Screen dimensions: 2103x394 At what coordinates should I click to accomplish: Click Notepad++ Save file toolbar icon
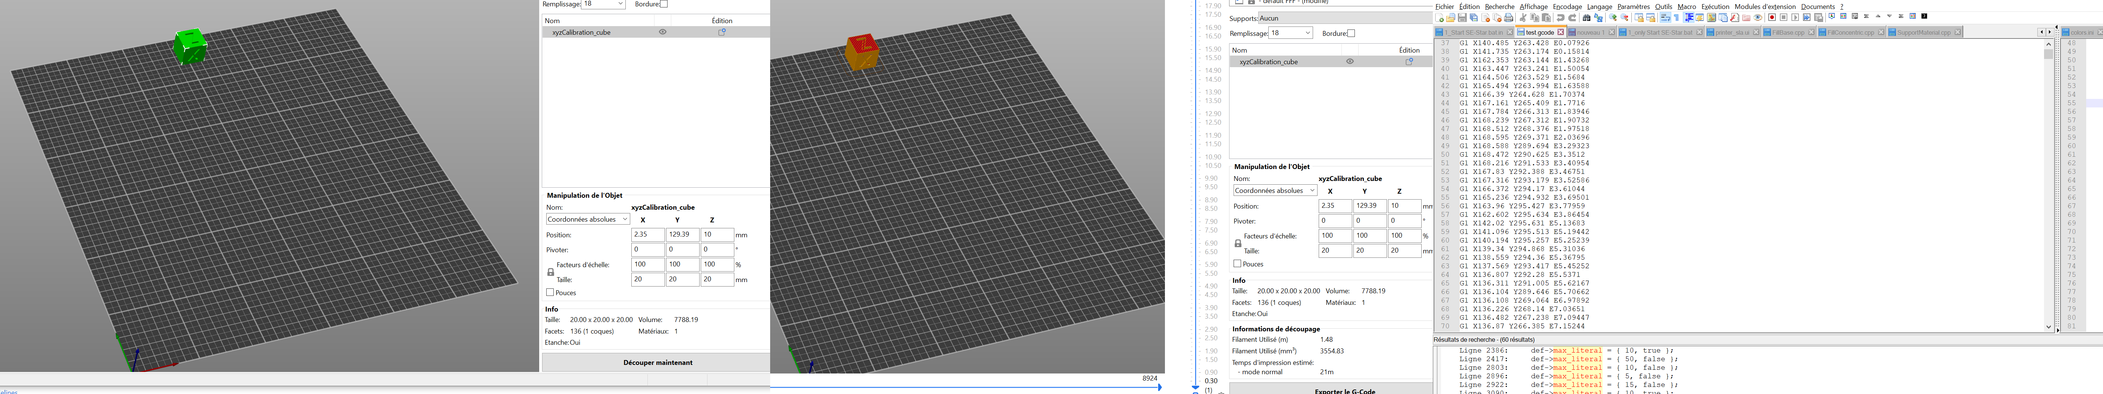pos(1462,17)
